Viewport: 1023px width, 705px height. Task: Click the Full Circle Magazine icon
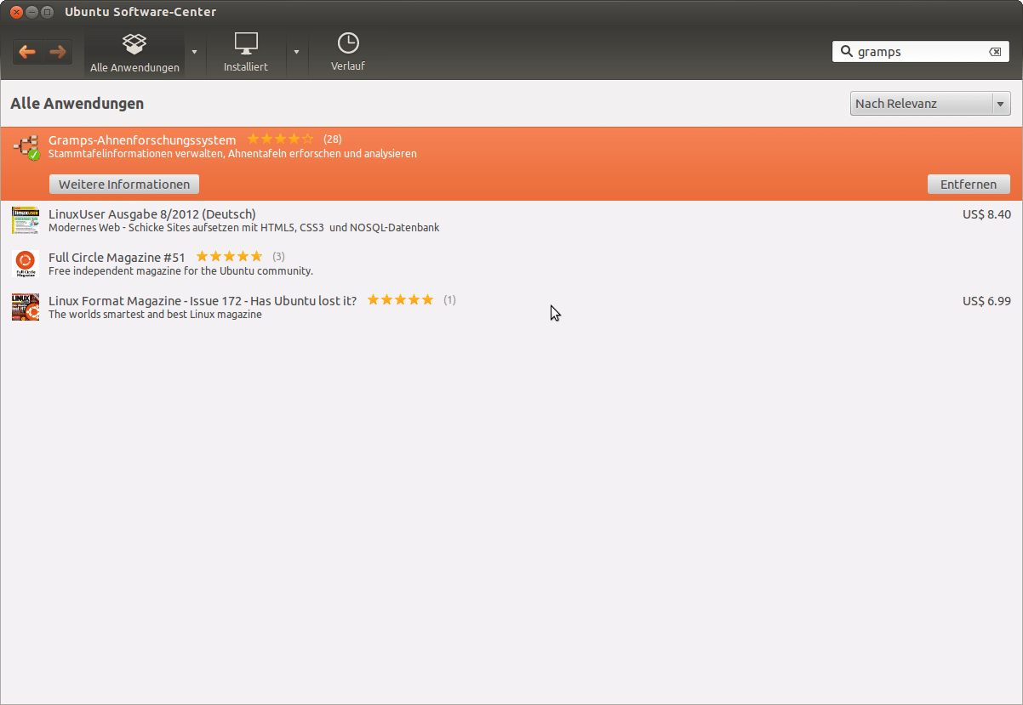tap(26, 264)
